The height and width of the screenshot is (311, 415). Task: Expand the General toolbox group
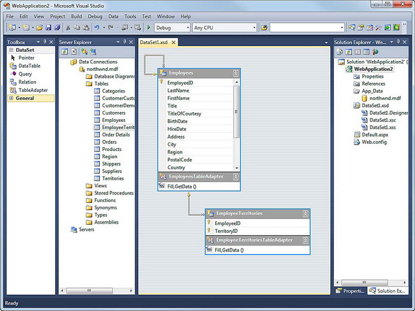[11, 98]
